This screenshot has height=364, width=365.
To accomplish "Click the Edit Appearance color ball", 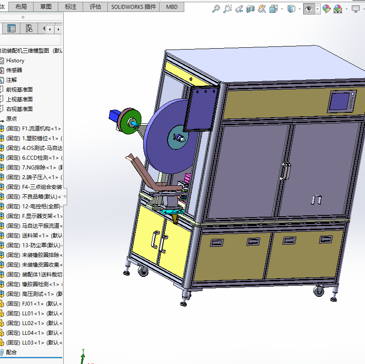I will pos(327,9).
